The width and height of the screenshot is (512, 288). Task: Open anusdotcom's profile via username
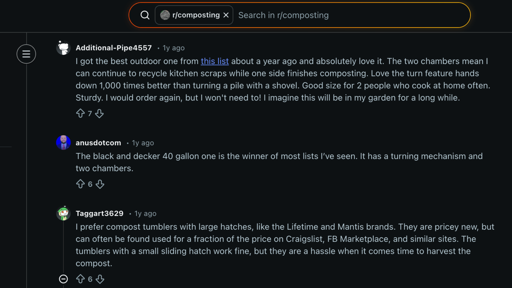[98, 143]
